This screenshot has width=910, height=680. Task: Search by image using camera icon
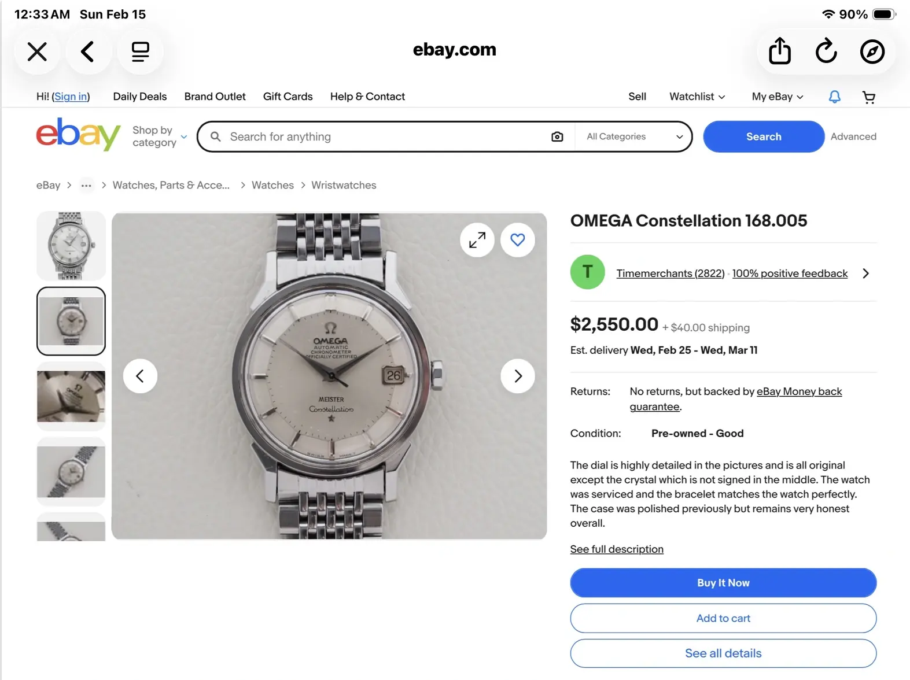click(x=557, y=136)
